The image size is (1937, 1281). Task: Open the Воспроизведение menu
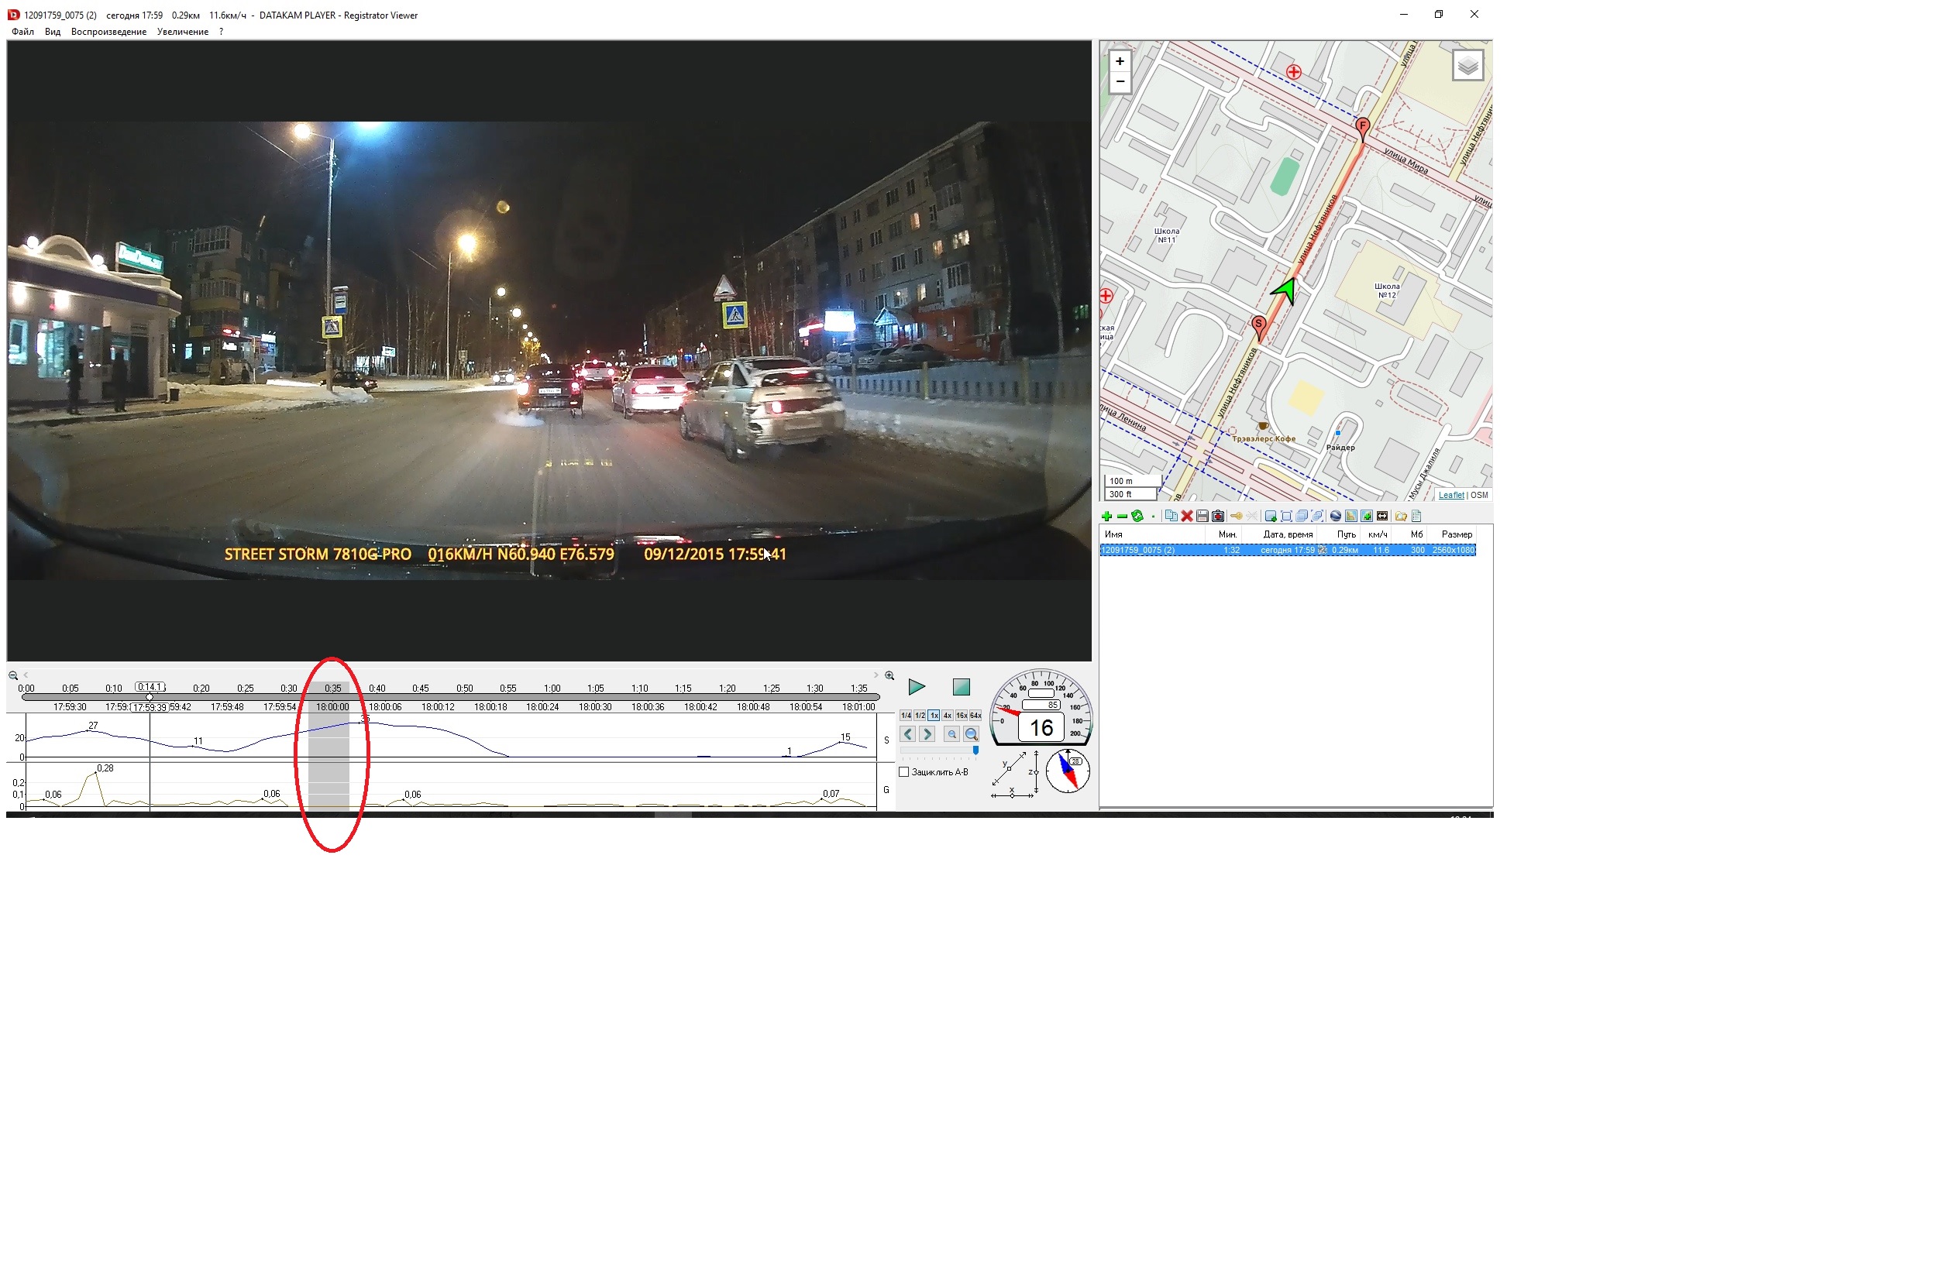coord(108,32)
